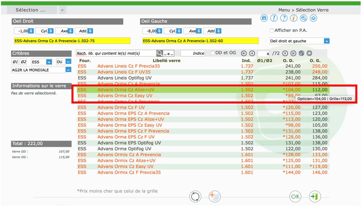
Task: Select the 'Sélection ...' tab
Action: [32, 10]
